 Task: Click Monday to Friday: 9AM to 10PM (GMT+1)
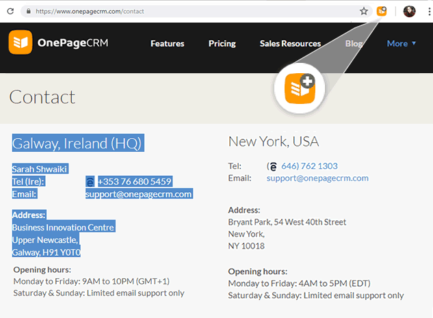click(92, 281)
